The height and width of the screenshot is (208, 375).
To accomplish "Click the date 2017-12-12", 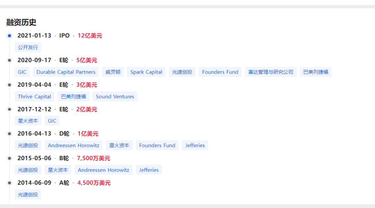I will 34,109.
